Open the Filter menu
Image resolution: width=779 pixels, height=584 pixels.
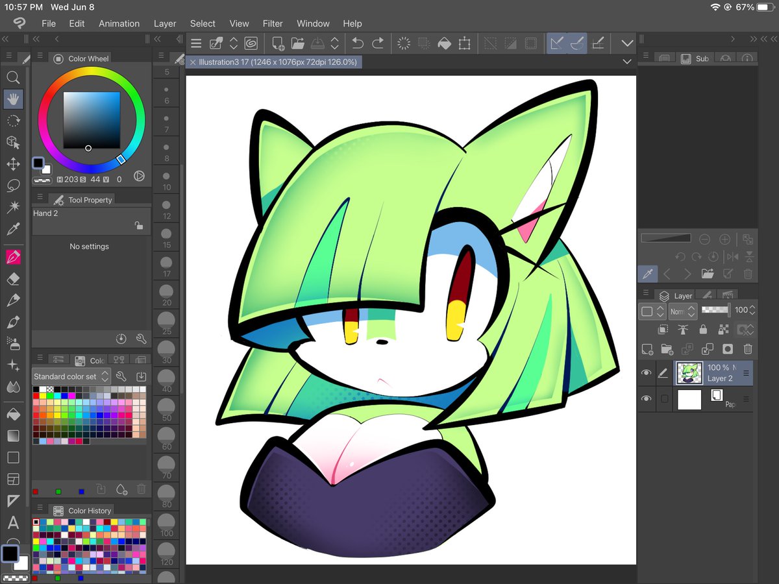pyautogui.click(x=273, y=23)
